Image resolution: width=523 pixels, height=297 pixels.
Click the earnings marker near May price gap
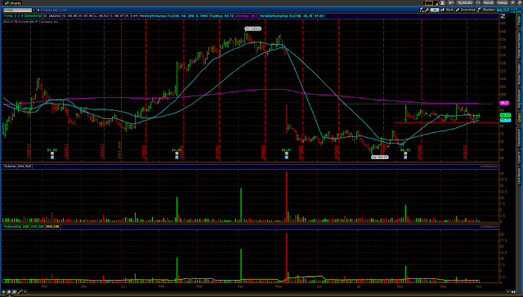286,157
